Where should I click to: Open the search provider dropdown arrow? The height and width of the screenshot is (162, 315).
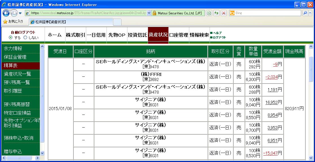(310, 13)
